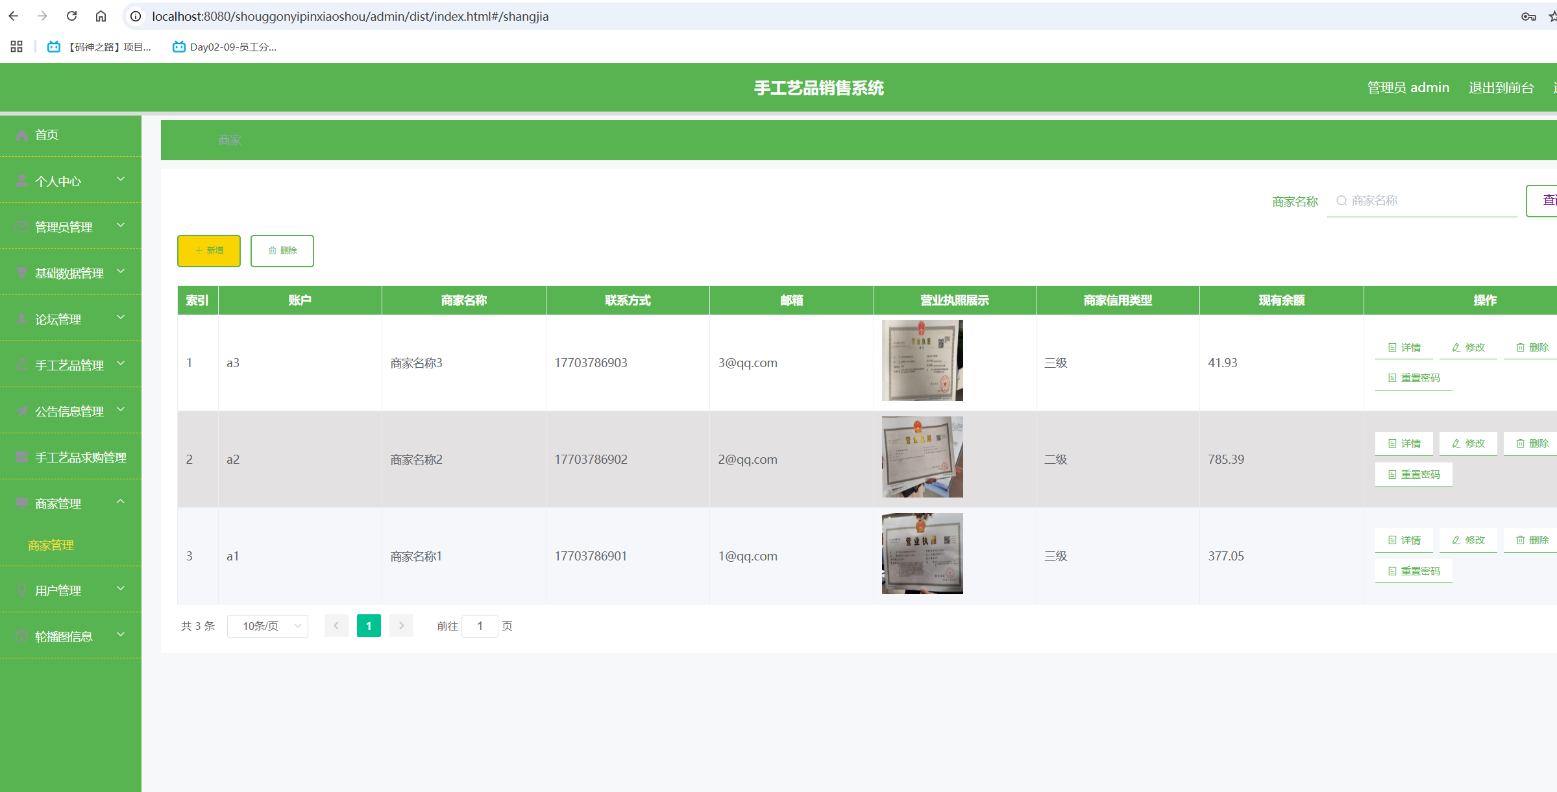Select the 商家管理 submenu item

(51, 546)
